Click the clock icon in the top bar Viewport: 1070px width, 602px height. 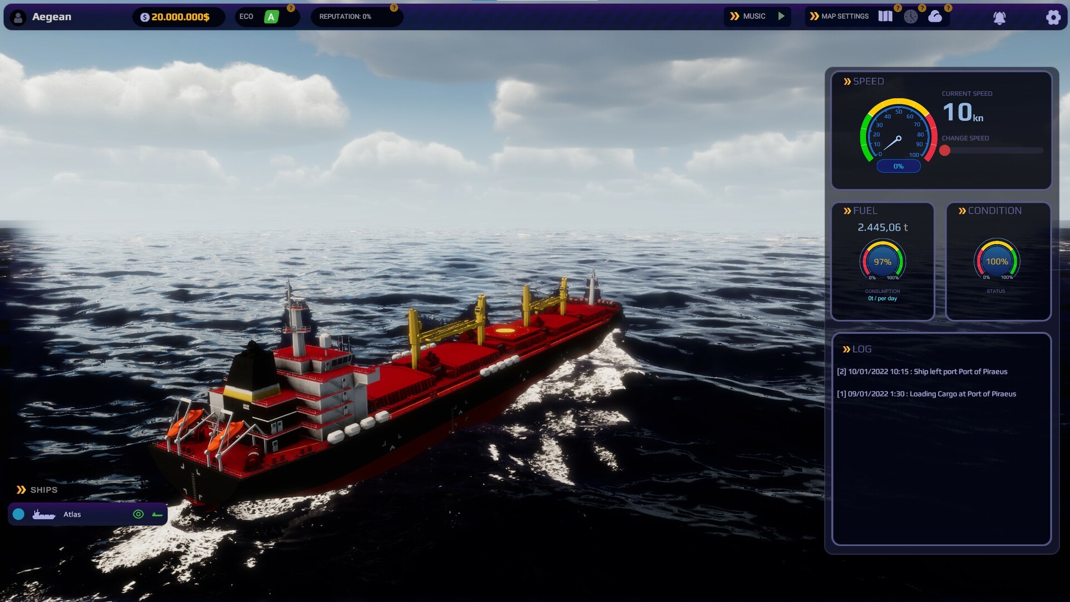[x=911, y=16]
